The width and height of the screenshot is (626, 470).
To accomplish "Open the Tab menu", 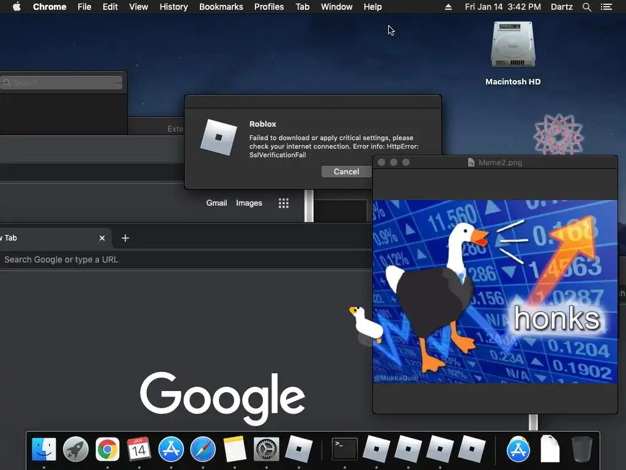I will click(x=303, y=7).
